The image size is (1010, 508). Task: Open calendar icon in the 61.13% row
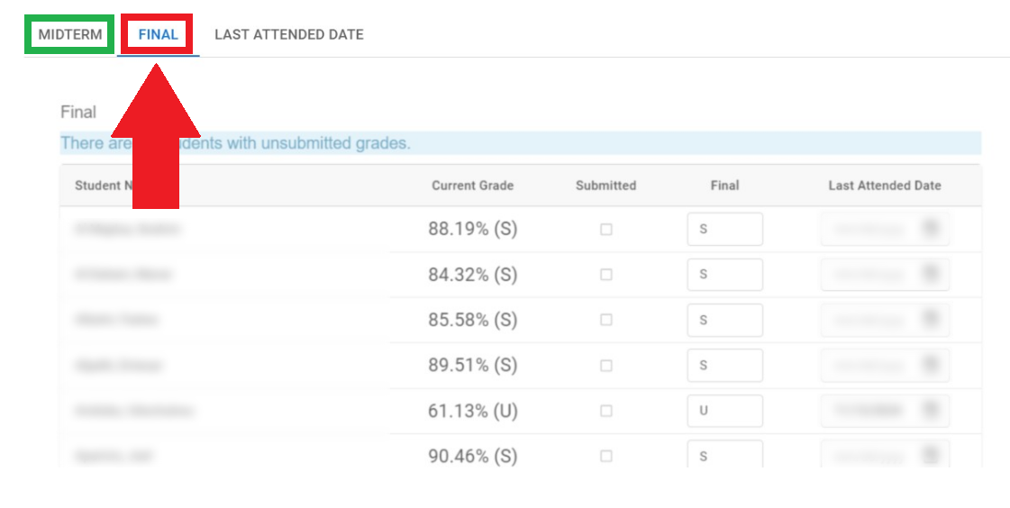930,410
